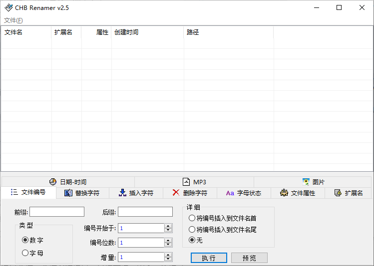Click the 执行 button

pyautogui.click(x=209, y=258)
